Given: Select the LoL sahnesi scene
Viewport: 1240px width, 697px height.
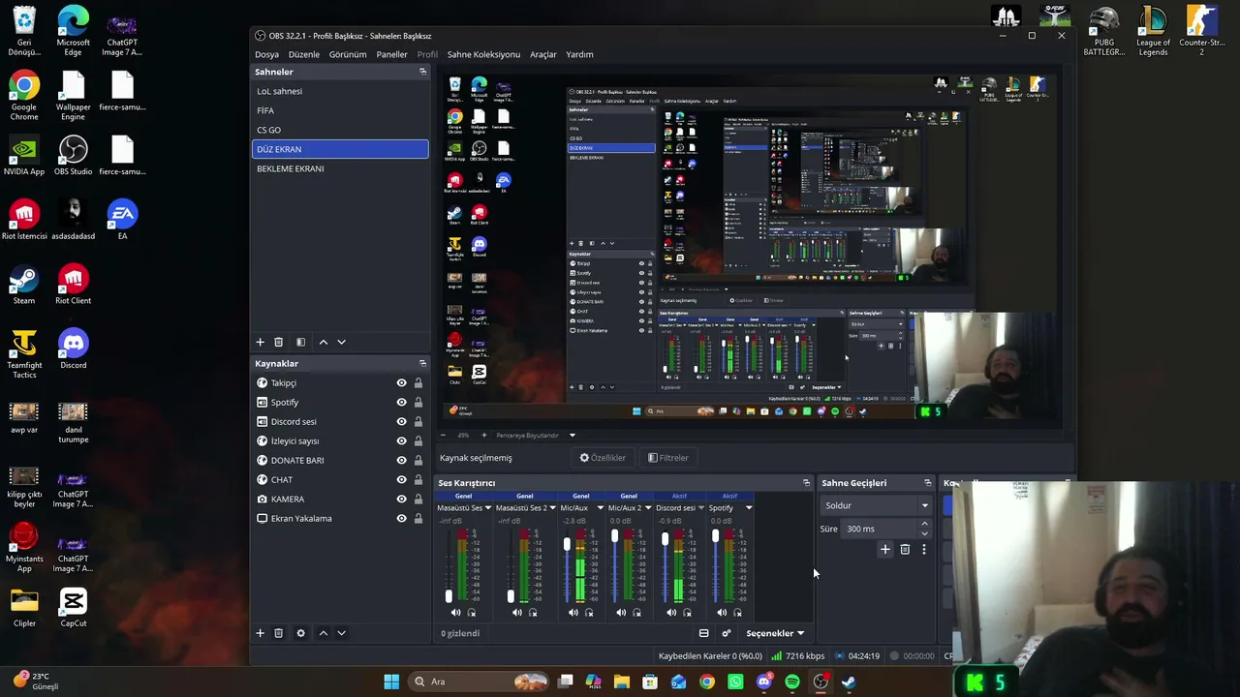Looking at the screenshot, I should (x=340, y=91).
